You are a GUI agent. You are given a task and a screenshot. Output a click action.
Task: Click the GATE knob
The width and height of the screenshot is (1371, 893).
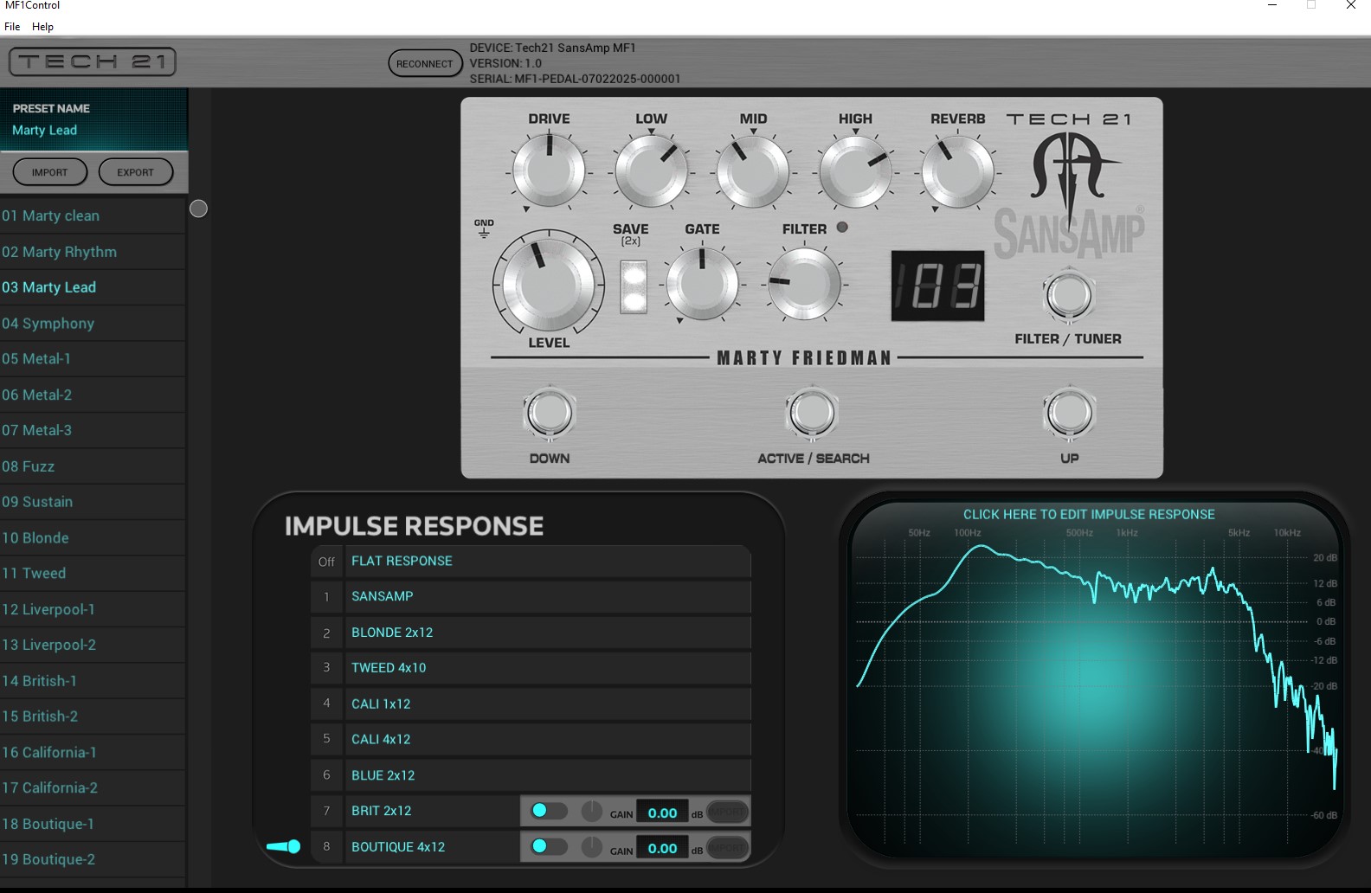click(x=702, y=283)
